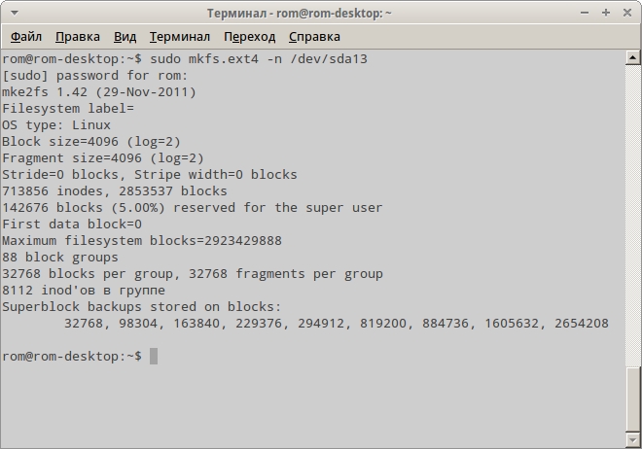The height and width of the screenshot is (449, 642).
Task: Click superblock backup value 819200
Action: (383, 324)
